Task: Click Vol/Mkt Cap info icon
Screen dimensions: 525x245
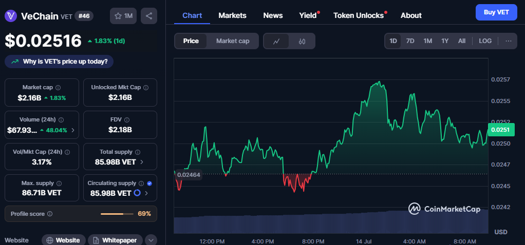Action: pos(67,152)
